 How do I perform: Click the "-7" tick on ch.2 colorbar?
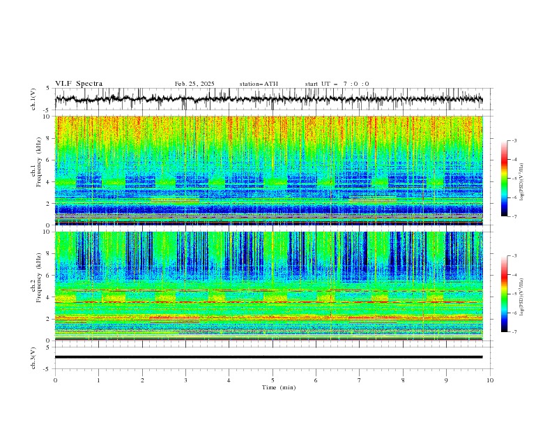514,332
